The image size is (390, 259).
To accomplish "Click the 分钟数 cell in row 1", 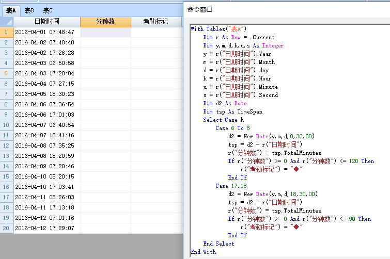I will click(x=106, y=33).
